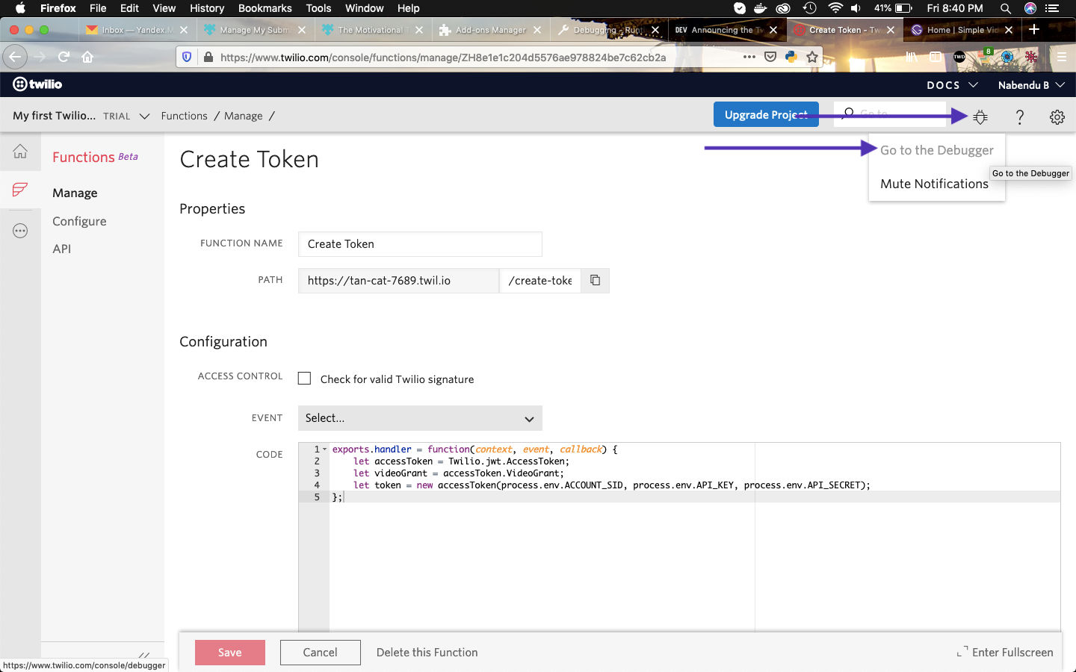Expand the DOCS dropdown
The width and height of the screenshot is (1076, 672).
click(x=952, y=85)
